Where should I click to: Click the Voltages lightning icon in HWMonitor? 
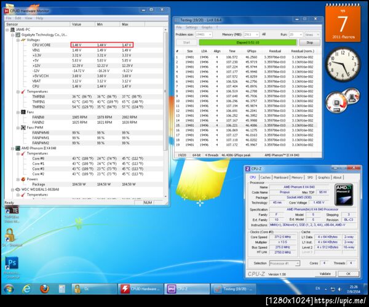[x=23, y=40]
